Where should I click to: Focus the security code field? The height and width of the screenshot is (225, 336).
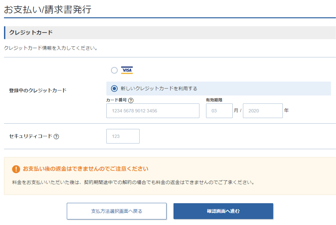123,136
